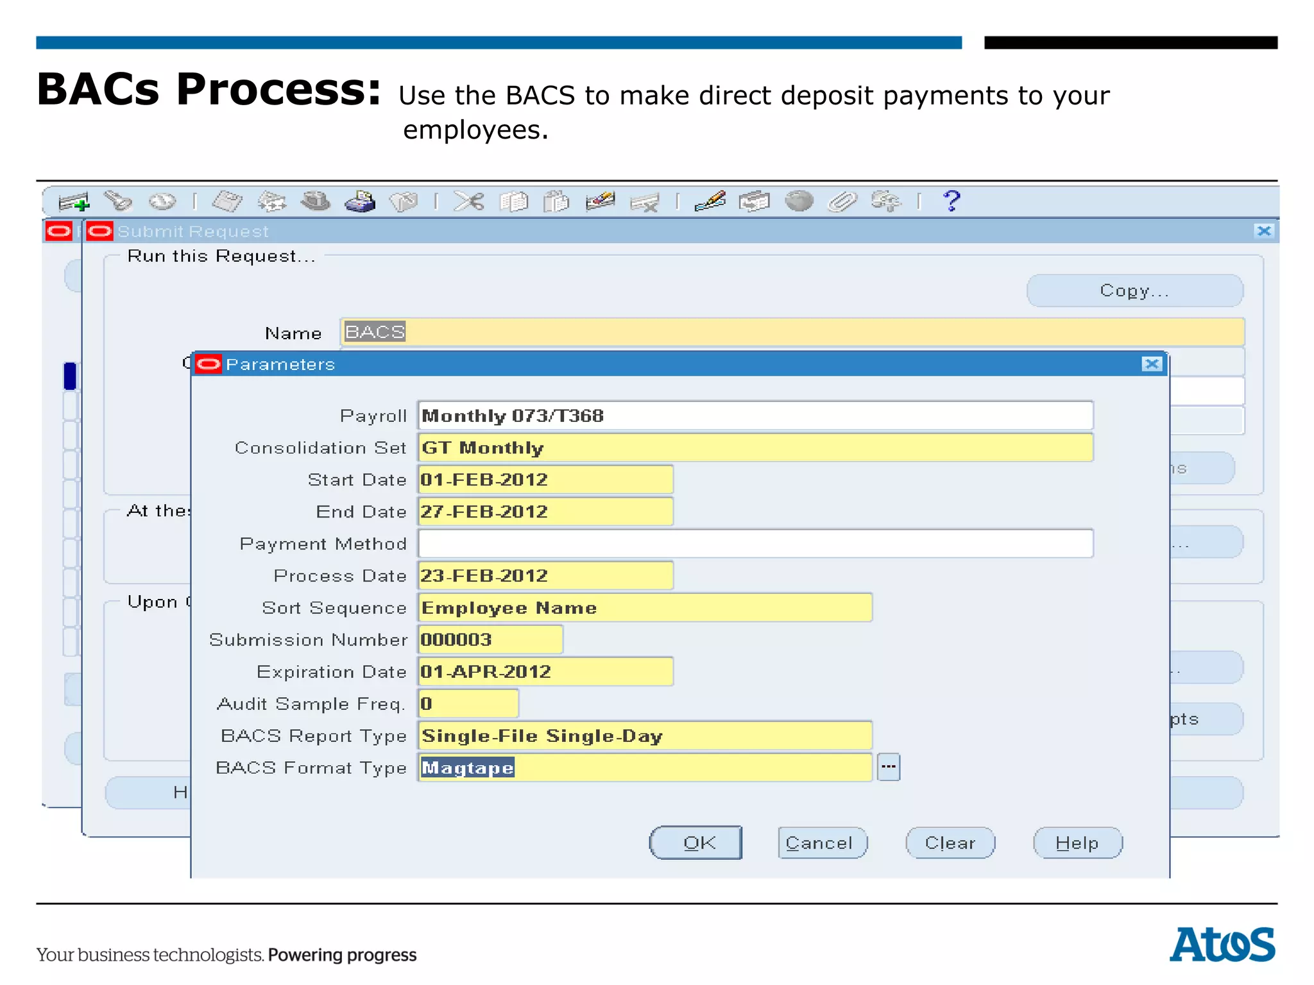This screenshot has height=985, width=1314.
Task: Click the Print toolbar icon
Action: coord(360,201)
